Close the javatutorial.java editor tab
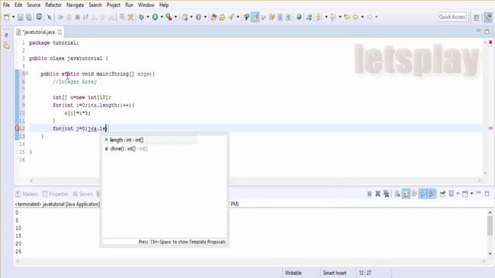 coord(60,32)
